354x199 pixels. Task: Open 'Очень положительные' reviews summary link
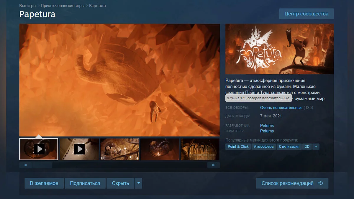point(281,108)
